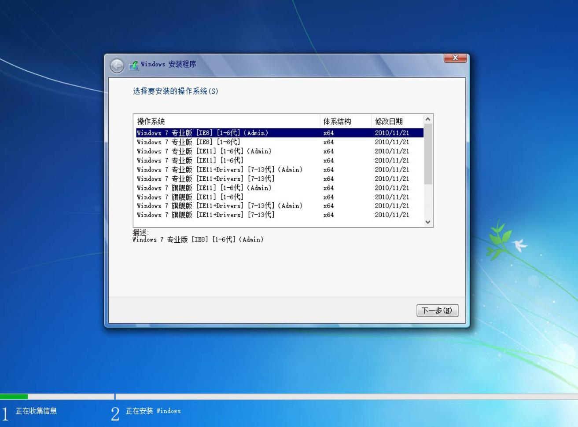The image size is (578, 427).
Task: Select Windows 7 旗舰版 [IE11] [1-6代] (Admin)
Action: (x=280, y=188)
